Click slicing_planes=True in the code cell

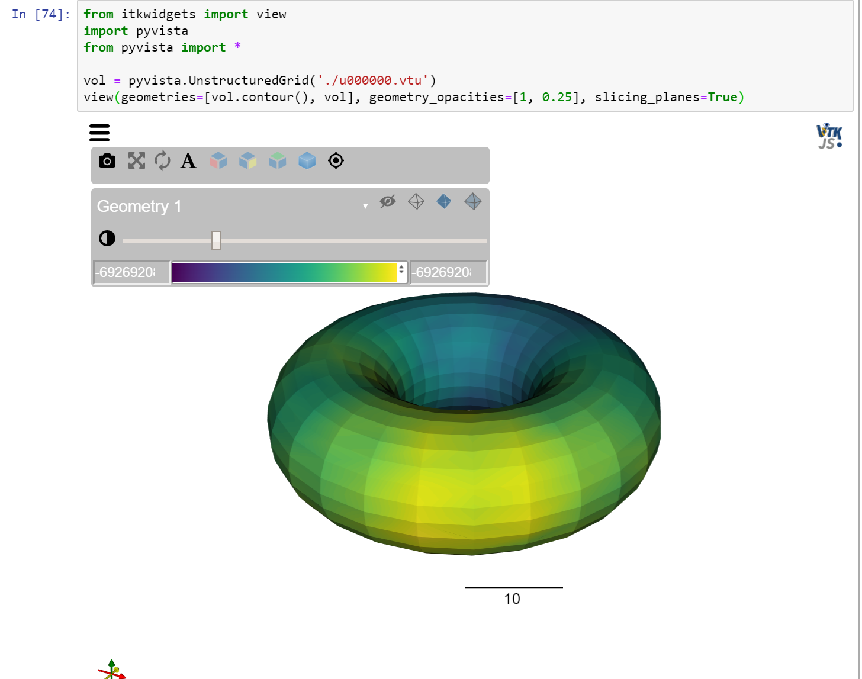pyautogui.click(x=666, y=97)
